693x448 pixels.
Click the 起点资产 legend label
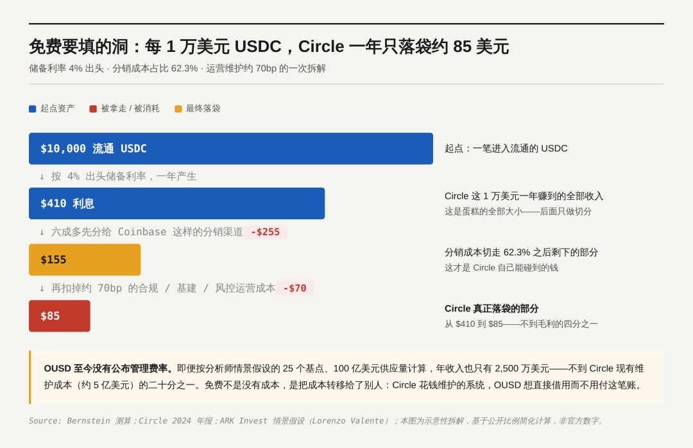pyautogui.click(x=58, y=108)
